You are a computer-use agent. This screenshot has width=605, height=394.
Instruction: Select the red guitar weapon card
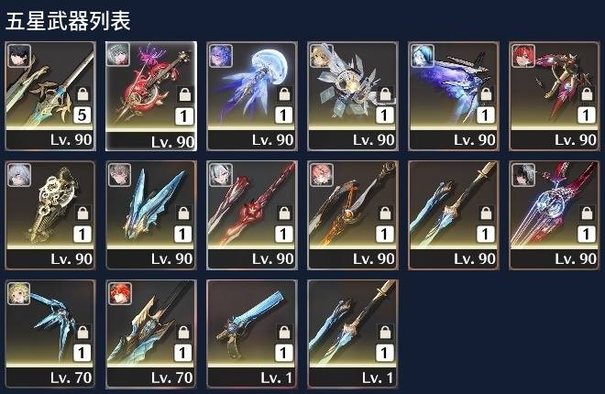point(151,96)
